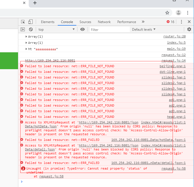Open console settings gear

click(x=189, y=29)
